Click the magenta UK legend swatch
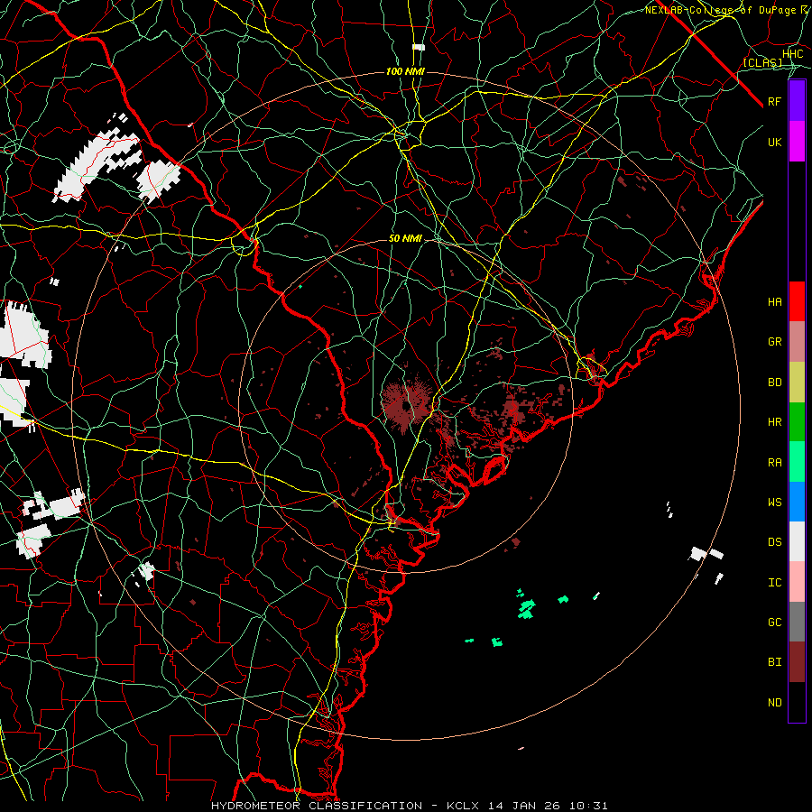812x812 pixels. 797,142
